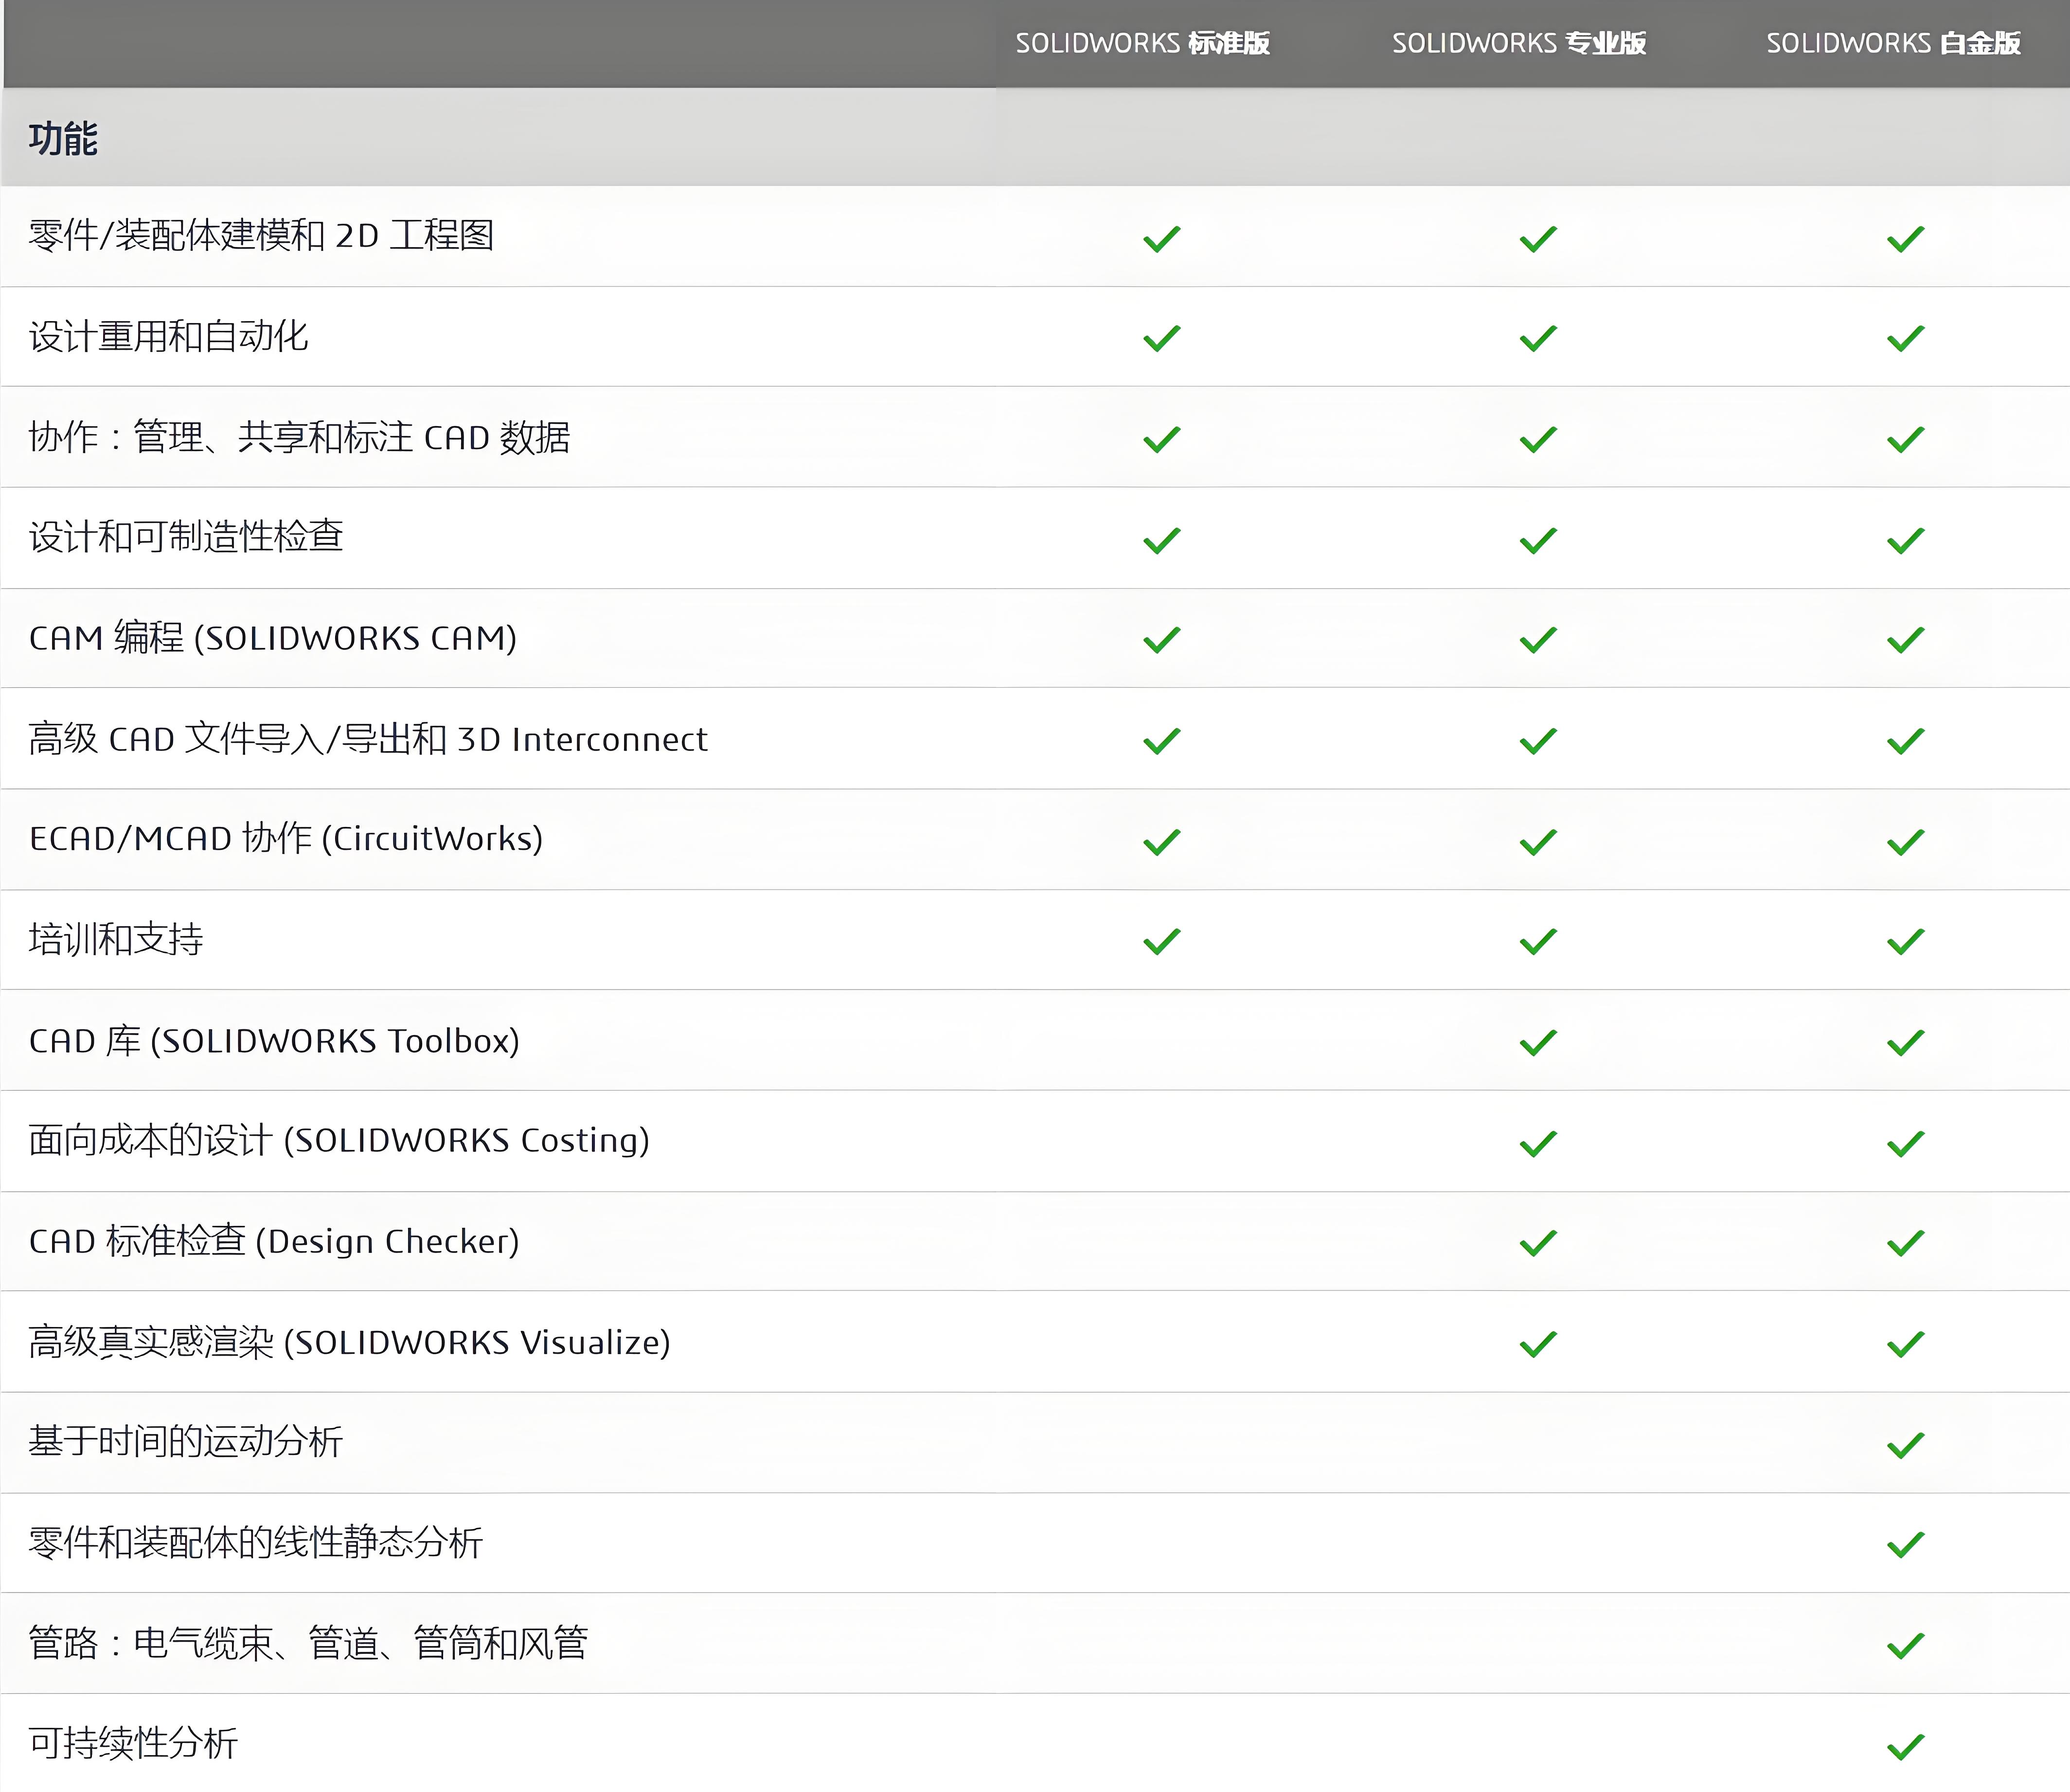Click CAM 编程 (SOLIDWORKS CAM) label
This screenshot has width=2070, height=1792.
(x=273, y=638)
